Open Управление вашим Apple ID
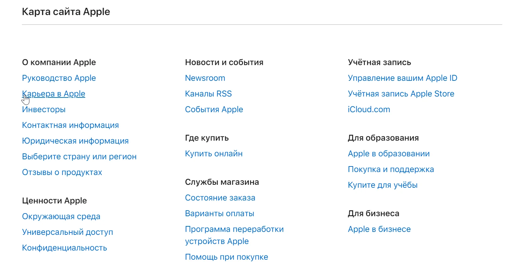This screenshot has width=529, height=278. (402, 78)
